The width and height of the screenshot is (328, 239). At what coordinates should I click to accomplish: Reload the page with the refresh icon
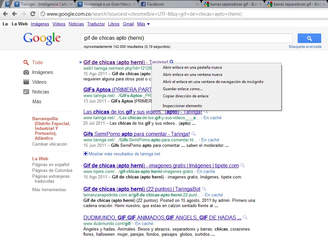33,14
